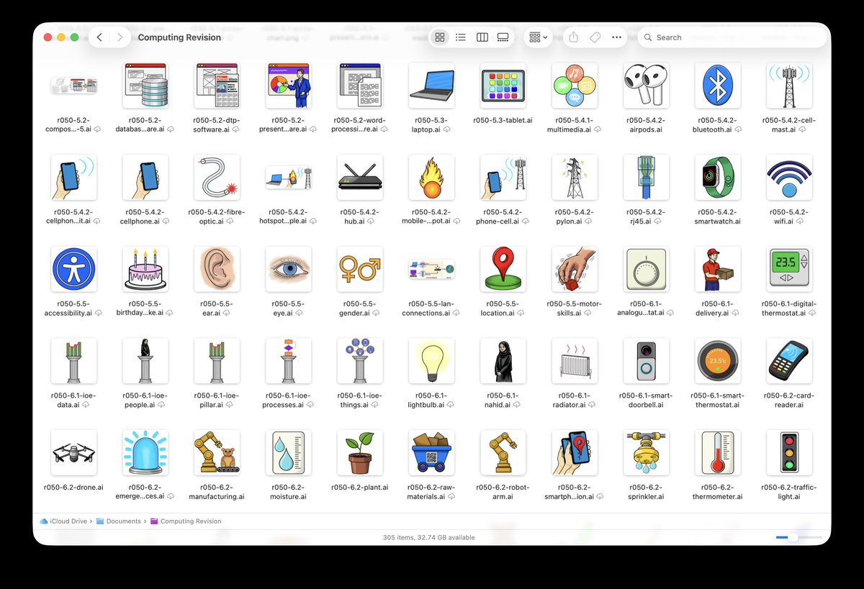Image resolution: width=864 pixels, height=589 pixels.
Task: Select the r050-5.3-laptop.ai file icon
Action: (432, 86)
